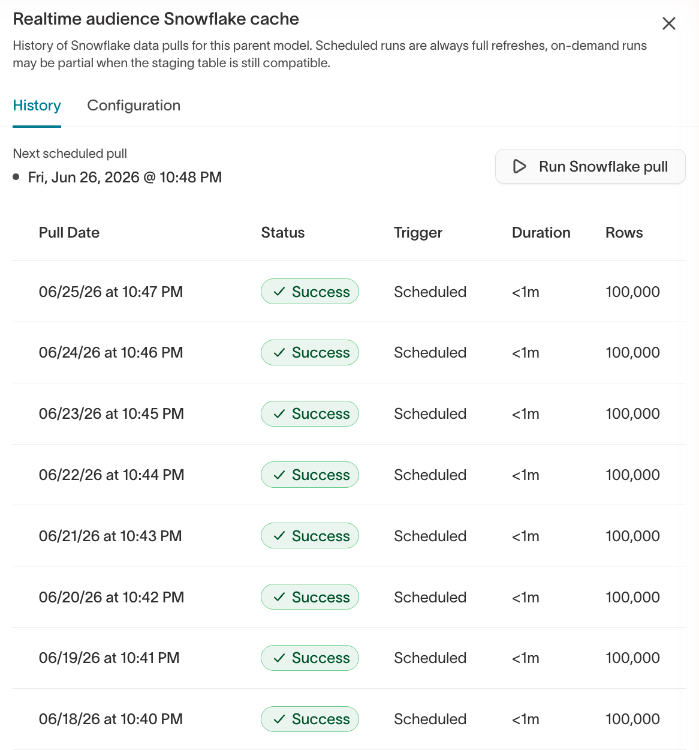
Task: Click the Trigger column header
Action: coord(418,233)
